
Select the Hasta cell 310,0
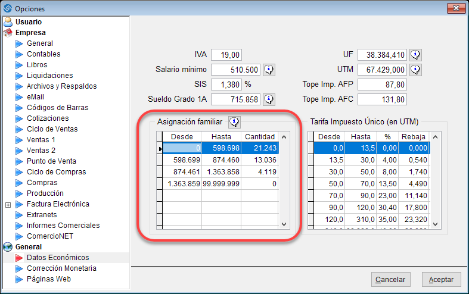(x=361, y=219)
